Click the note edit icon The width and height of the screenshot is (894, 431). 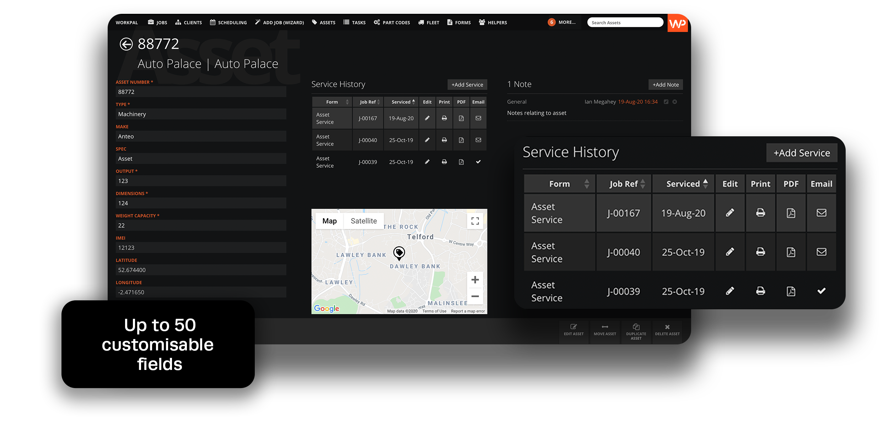(666, 102)
